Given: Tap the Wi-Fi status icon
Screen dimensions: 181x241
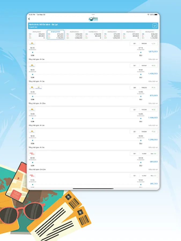Looking at the screenshot, I should [x=148, y=15].
